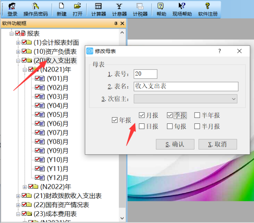Click the X.取消 cancel button

[x=218, y=144]
